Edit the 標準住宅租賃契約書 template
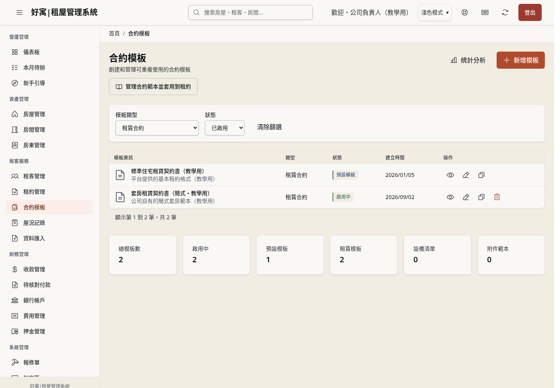This screenshot has height=388, width=560. click(466, 175)
